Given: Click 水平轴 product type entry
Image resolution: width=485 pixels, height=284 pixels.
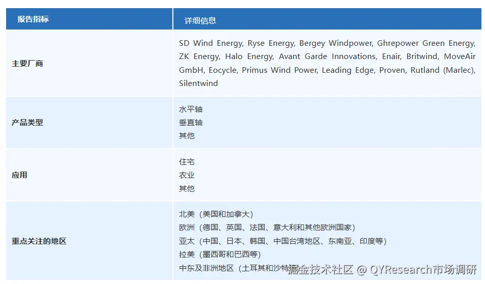Looking at the screenshot, I should coord(191,109).
